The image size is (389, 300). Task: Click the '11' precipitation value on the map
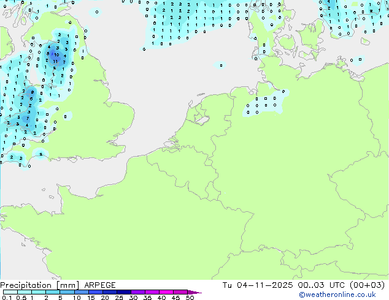pyautogui.click(x=55, y=62)
